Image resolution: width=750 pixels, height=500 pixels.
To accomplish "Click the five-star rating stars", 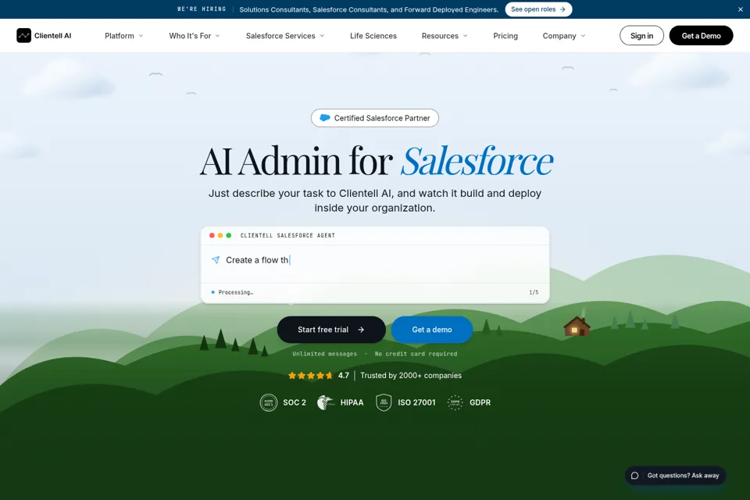I will click(x=310, y=376).
